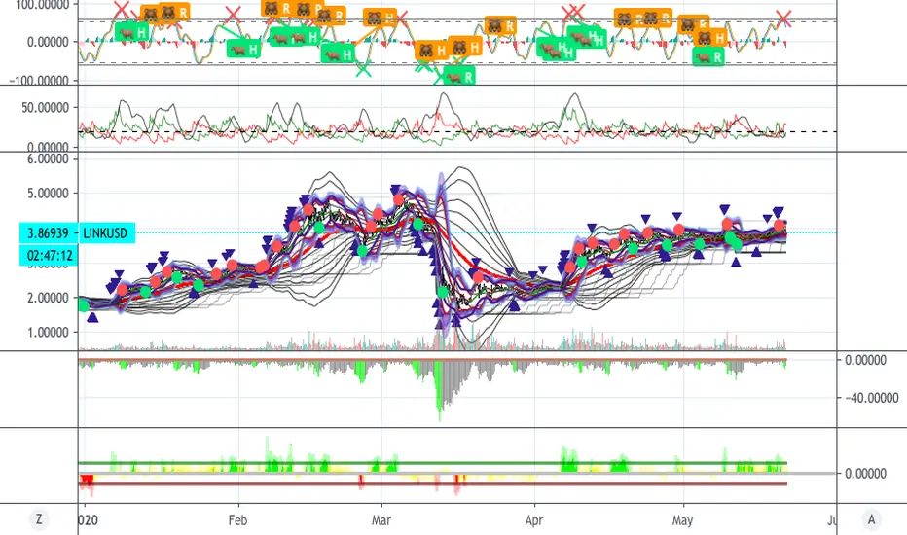Click the 1.00000 price scale value
Viewport: 907px width, 535px height.
click(x=48, y=333)
